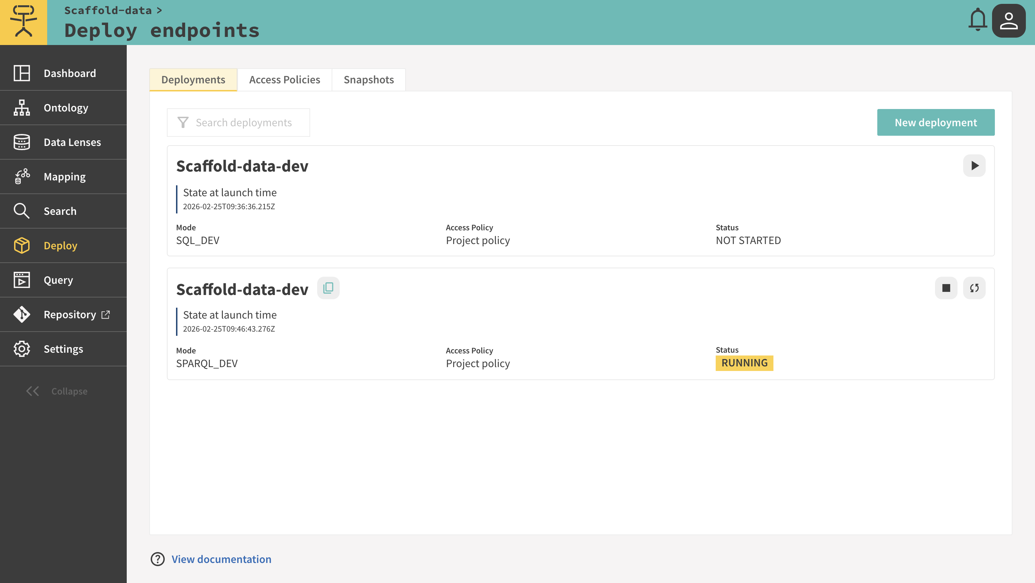The image size is (1035, 583).
Task: Focus the Search deployments field
Action: pos(244,123)
